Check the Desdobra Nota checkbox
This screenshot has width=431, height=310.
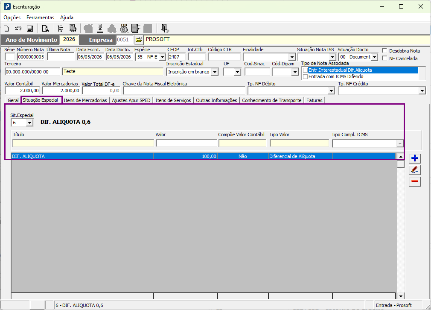[x=384, y=51]
